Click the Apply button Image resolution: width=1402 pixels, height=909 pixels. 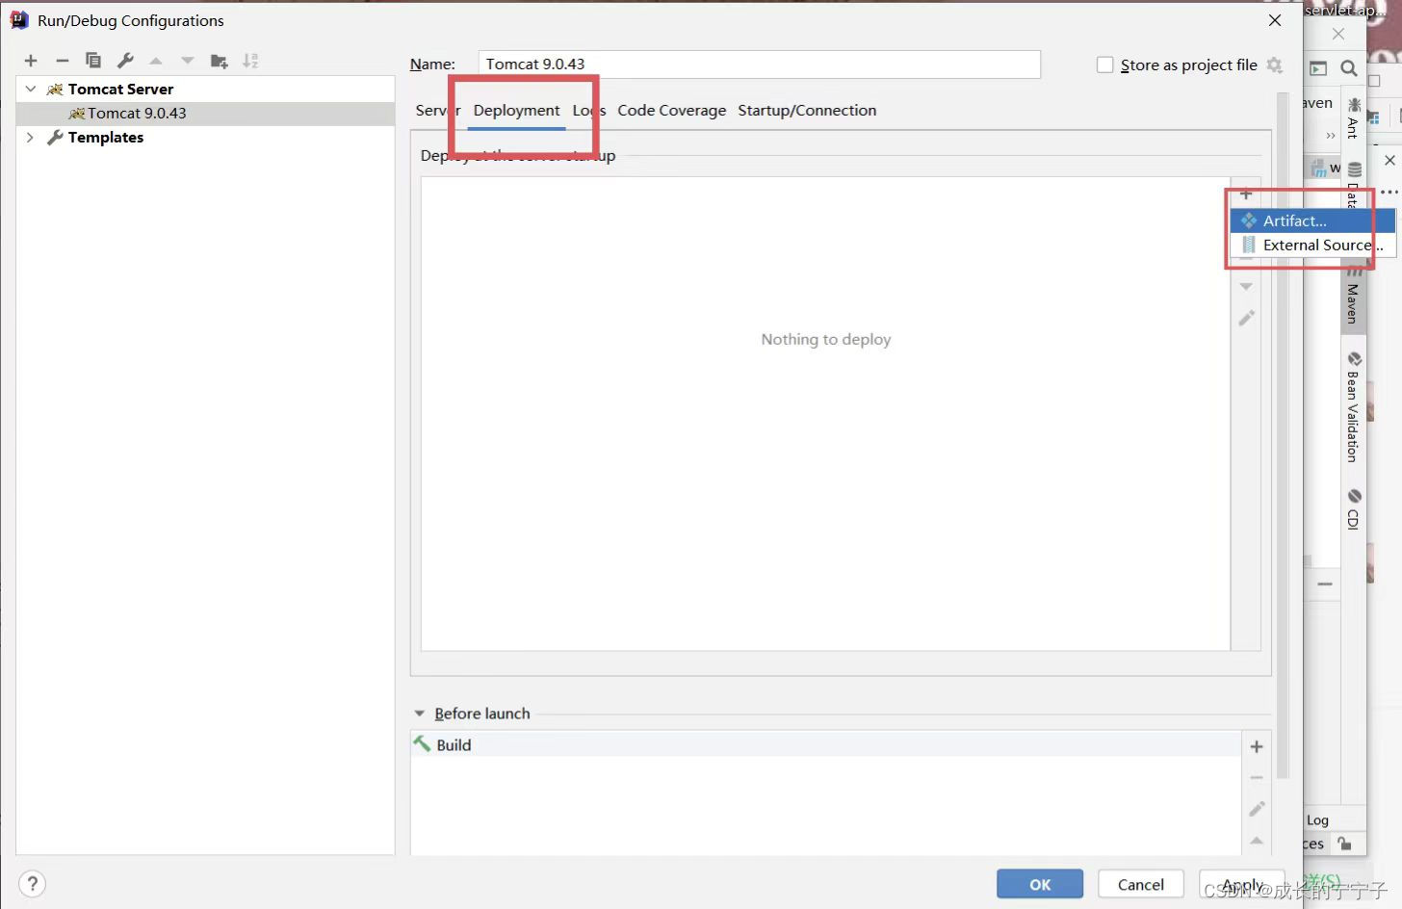point(1242,884)
